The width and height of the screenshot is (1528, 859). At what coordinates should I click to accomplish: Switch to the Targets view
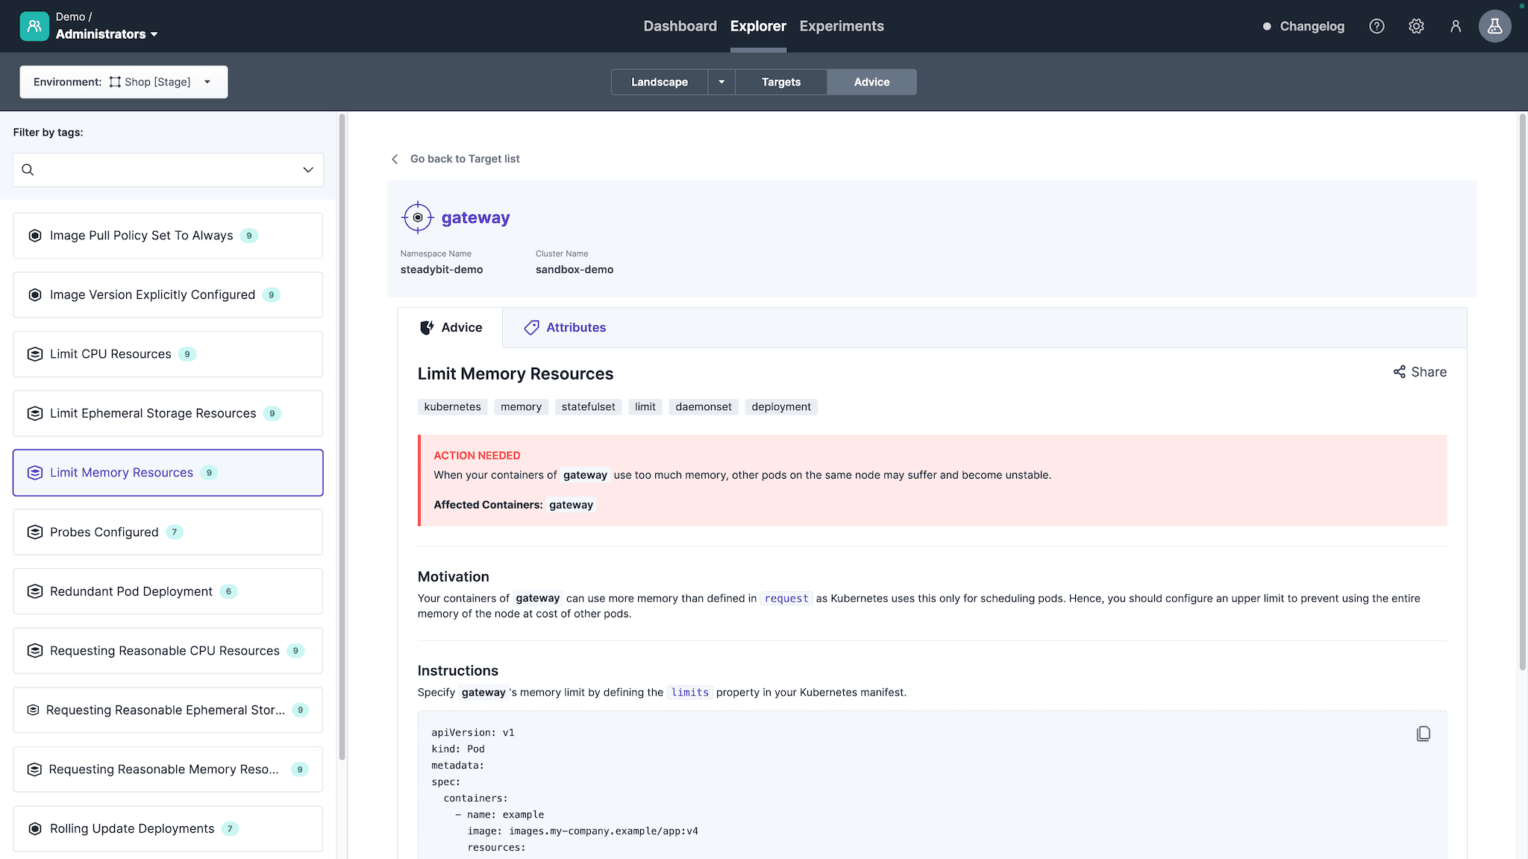[x=780, y=82]
